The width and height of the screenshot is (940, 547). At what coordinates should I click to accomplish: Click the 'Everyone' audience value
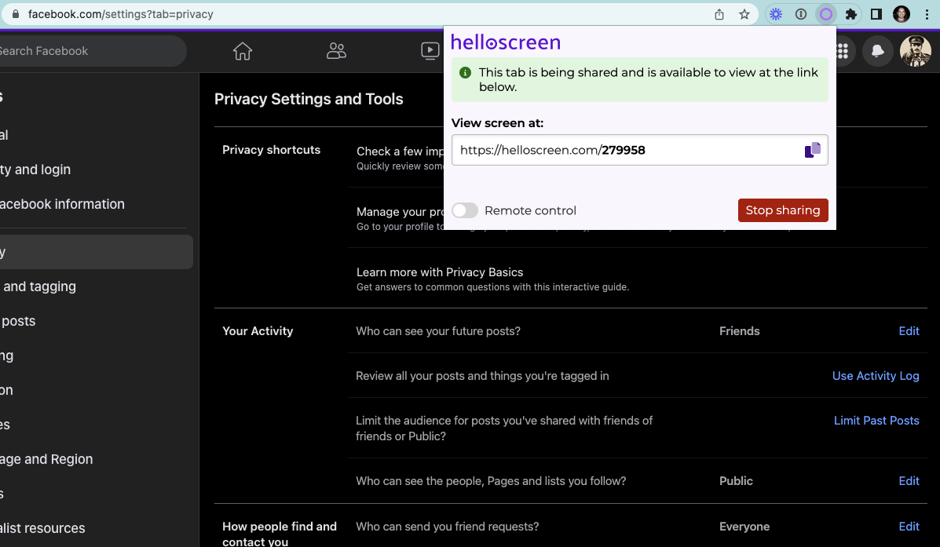click(744, 527)
